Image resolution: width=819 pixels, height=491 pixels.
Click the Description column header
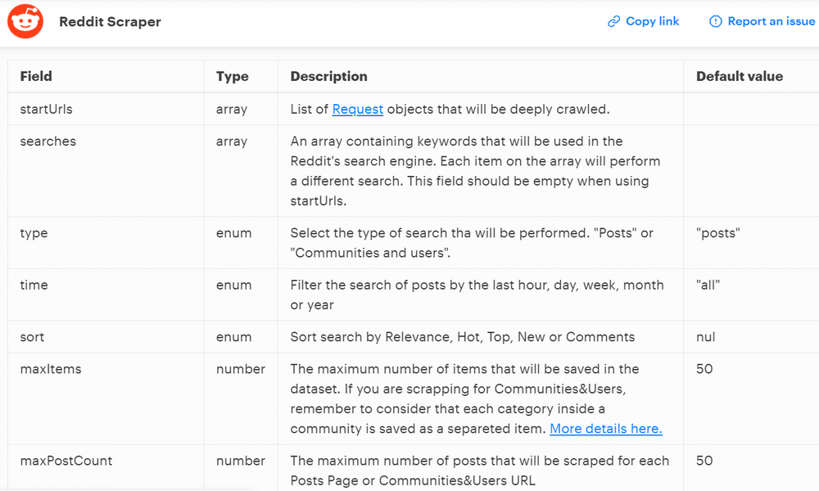click(x=329, y=76)
